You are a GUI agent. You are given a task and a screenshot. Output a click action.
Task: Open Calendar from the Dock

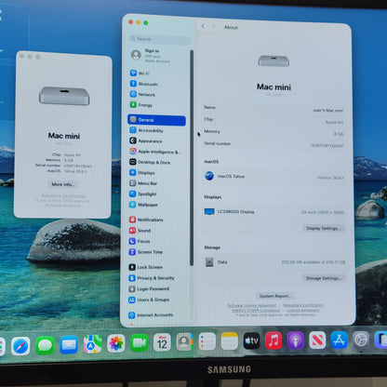point(162,342)
